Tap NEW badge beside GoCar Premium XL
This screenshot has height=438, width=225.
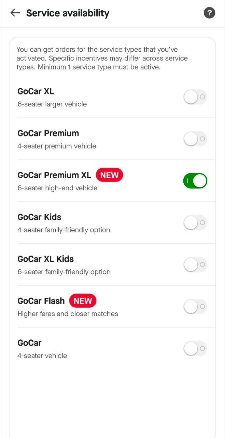(x=109, y=175)
